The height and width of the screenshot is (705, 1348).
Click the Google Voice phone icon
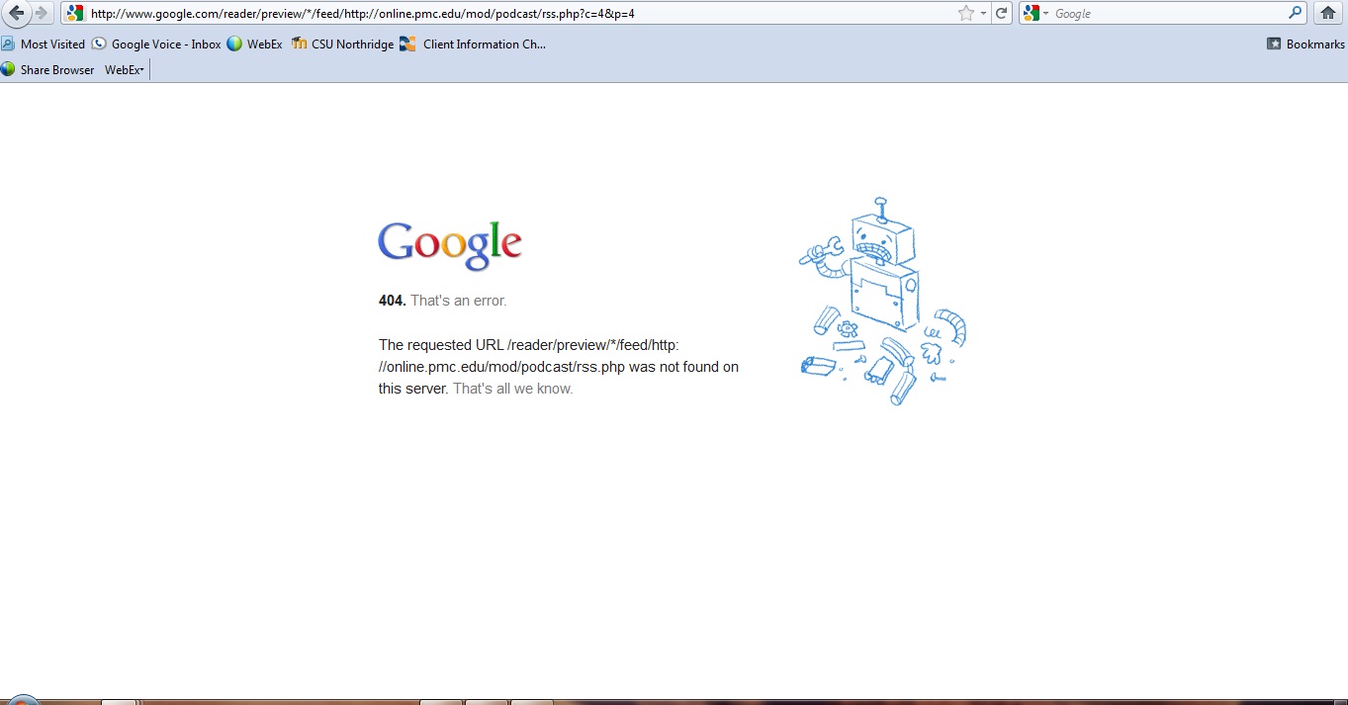pos(99,44)
